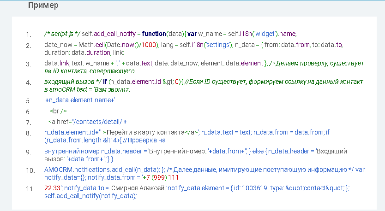Screen dimensions: 385x211
Task: Click "n_data.element.id" in line 4
Action: (136, 82)
